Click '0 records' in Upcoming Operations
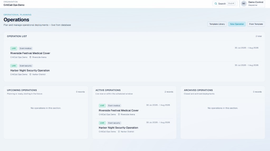Screen dimensions: 270x151 80,92
